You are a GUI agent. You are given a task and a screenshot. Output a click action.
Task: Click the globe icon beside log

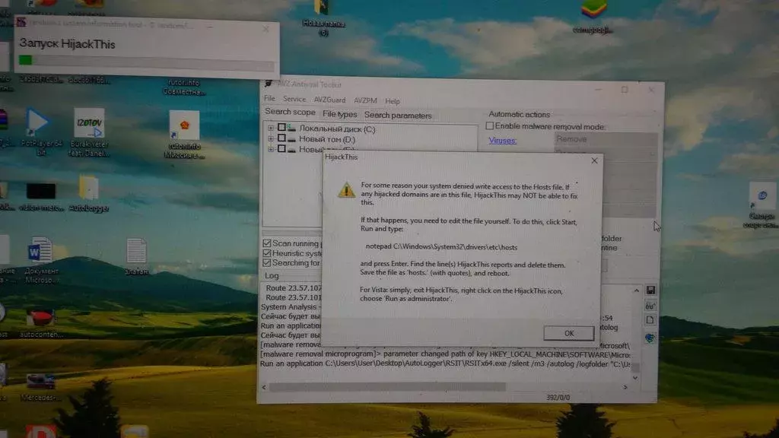click(650, 338)
